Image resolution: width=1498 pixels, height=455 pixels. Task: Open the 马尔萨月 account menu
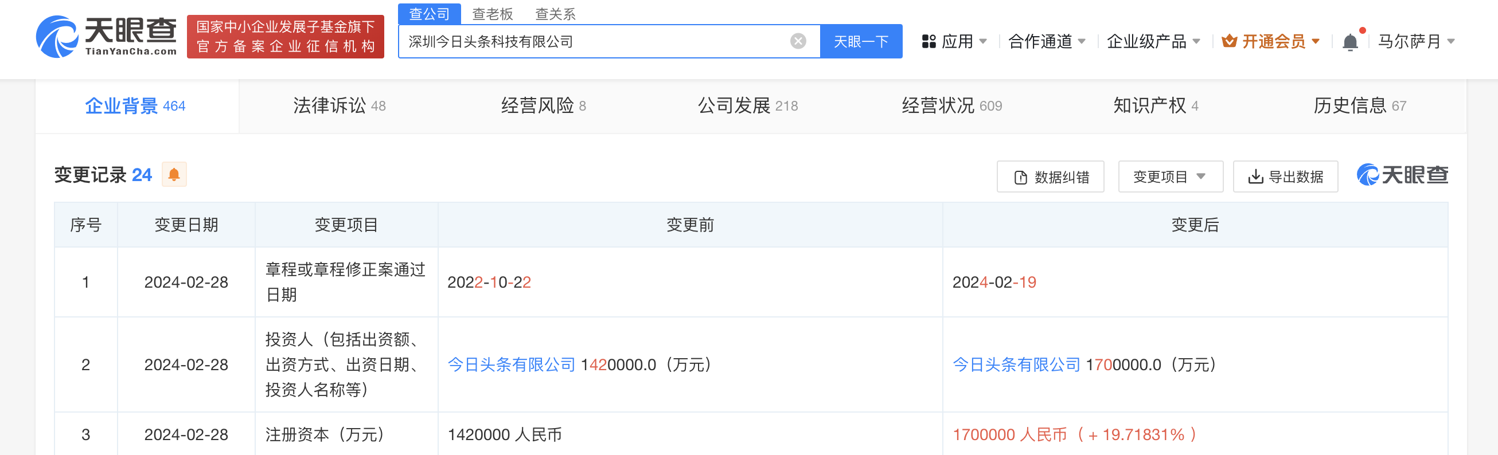click(1416, 42)
